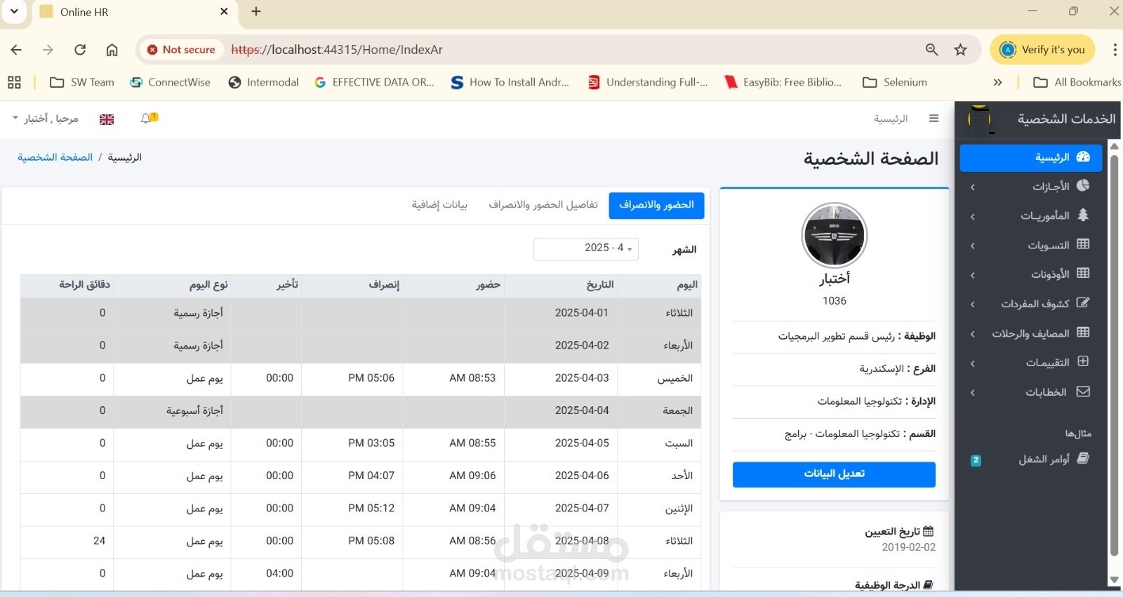Expand the المصايف والرحلات menu chevron
The height and width of the screenshot is (597, 1123).
pyautogui.click(x=973, y=335)
